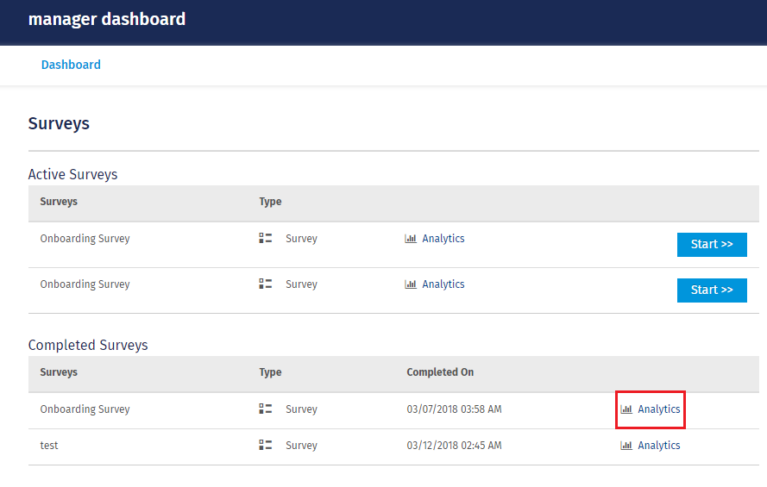Click survey type icon in second active row
The height and width of the screenshot is (487, 767).
[266, 284]
